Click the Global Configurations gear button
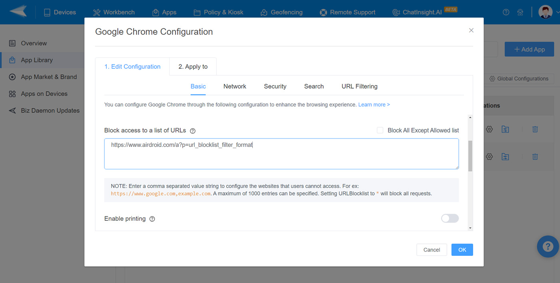560x283 pixels. pos(519,79)
